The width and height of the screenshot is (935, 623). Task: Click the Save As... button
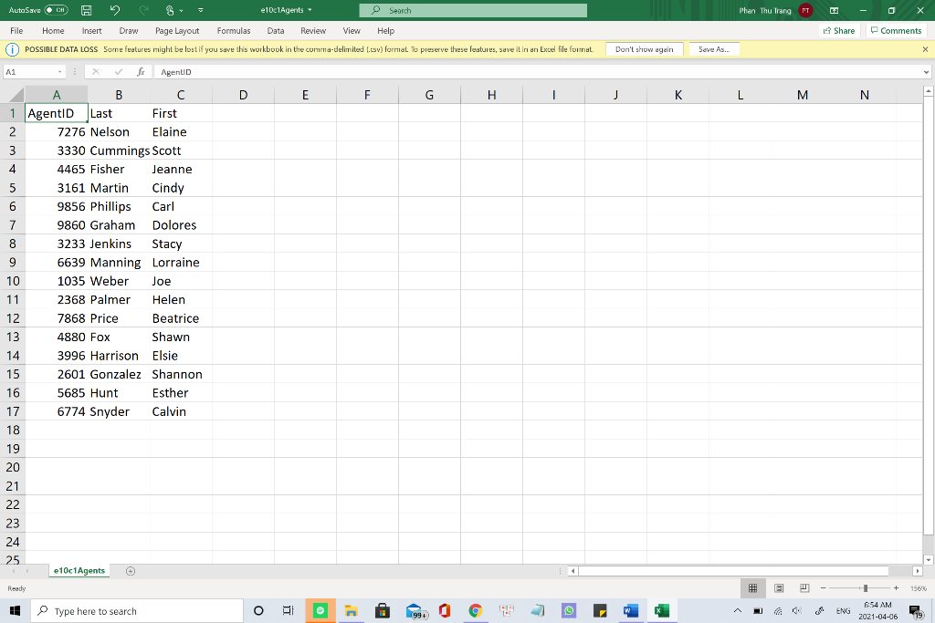714,49
